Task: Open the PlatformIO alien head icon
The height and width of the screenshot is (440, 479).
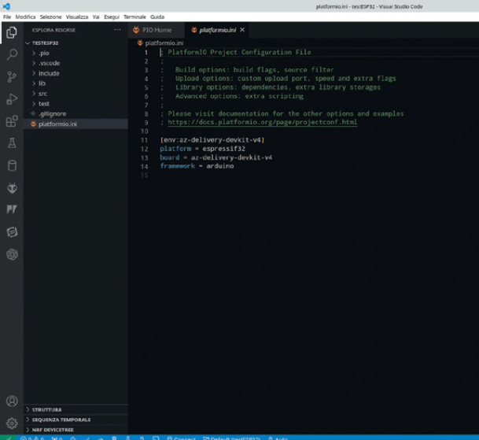Action: 12,188
